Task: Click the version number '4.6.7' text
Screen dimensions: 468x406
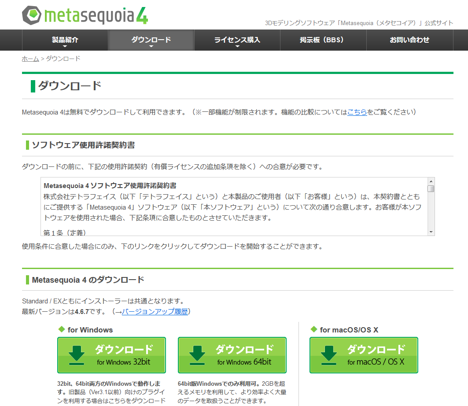Action: (x=82, y=312)
